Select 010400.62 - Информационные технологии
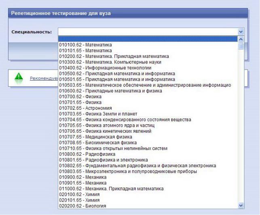Viewport: 260px width, 215px height. pos(148,68)
